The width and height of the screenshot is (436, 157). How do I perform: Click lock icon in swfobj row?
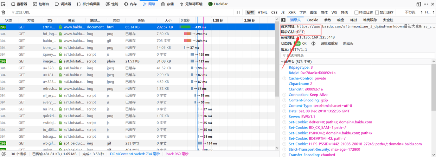click(60, 123)
